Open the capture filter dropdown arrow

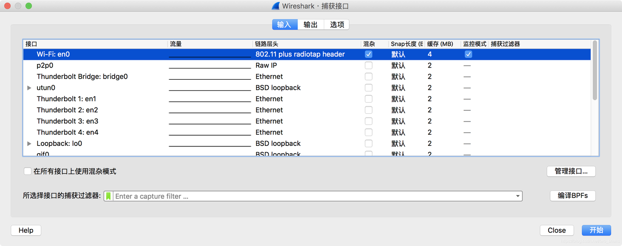518,196
